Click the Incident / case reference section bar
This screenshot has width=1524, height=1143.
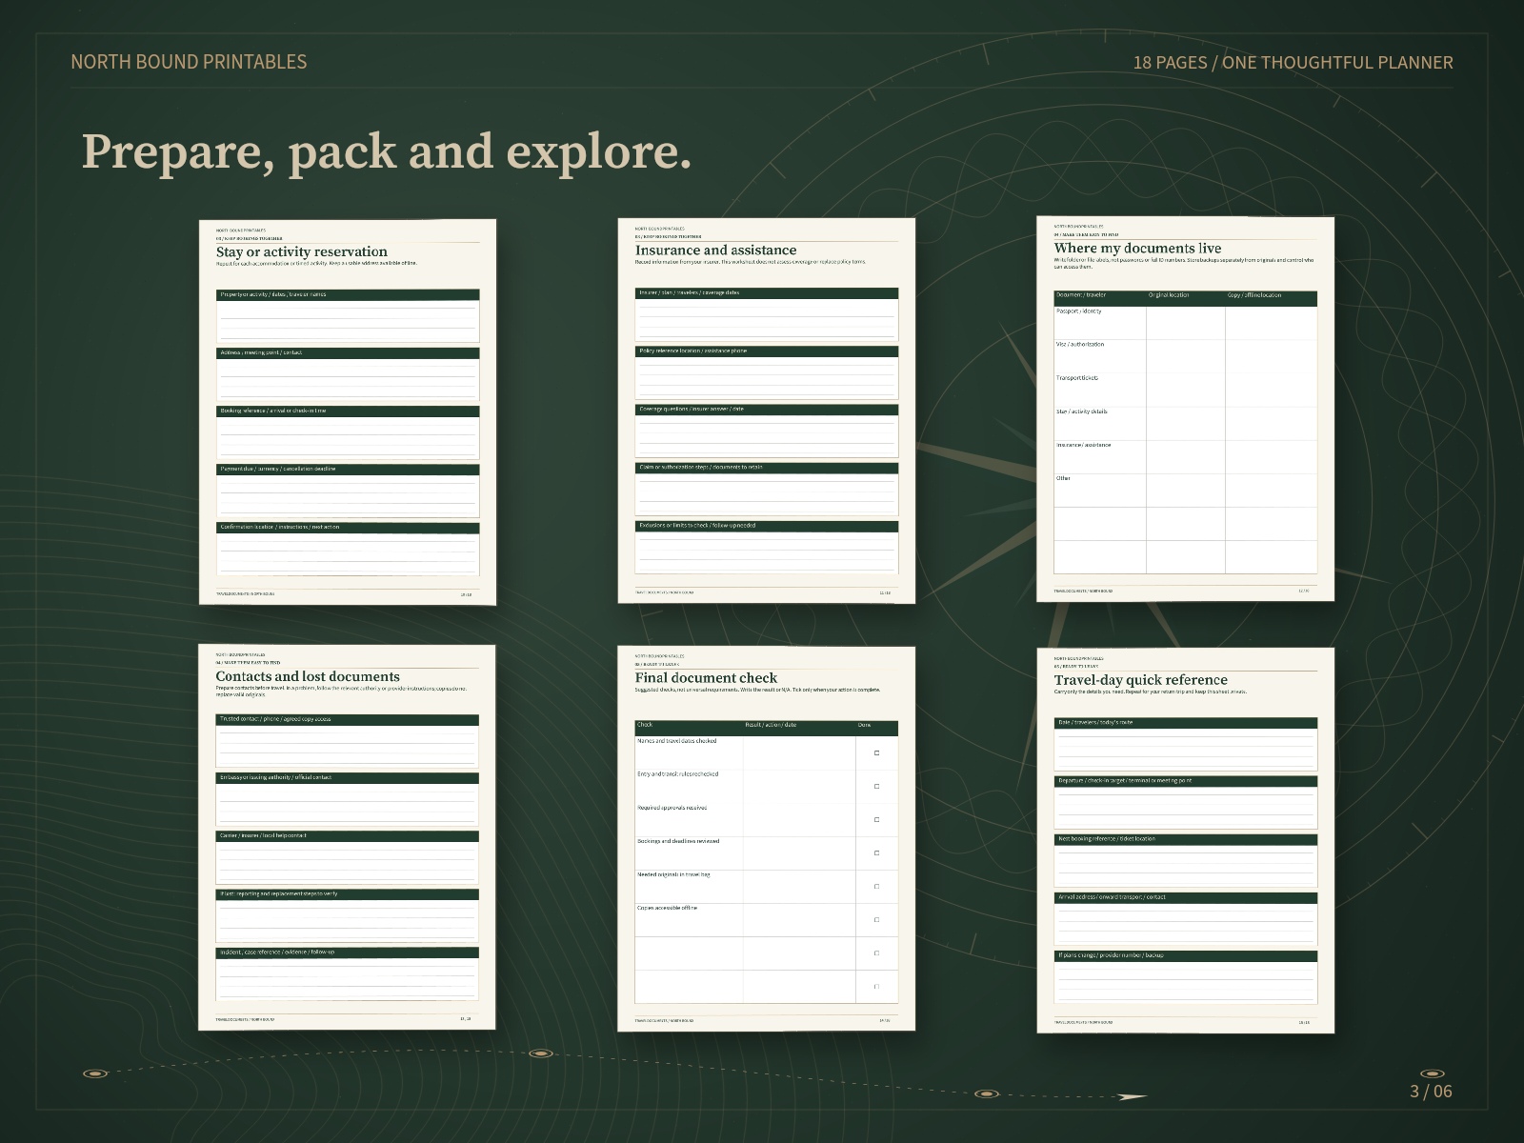348,952
